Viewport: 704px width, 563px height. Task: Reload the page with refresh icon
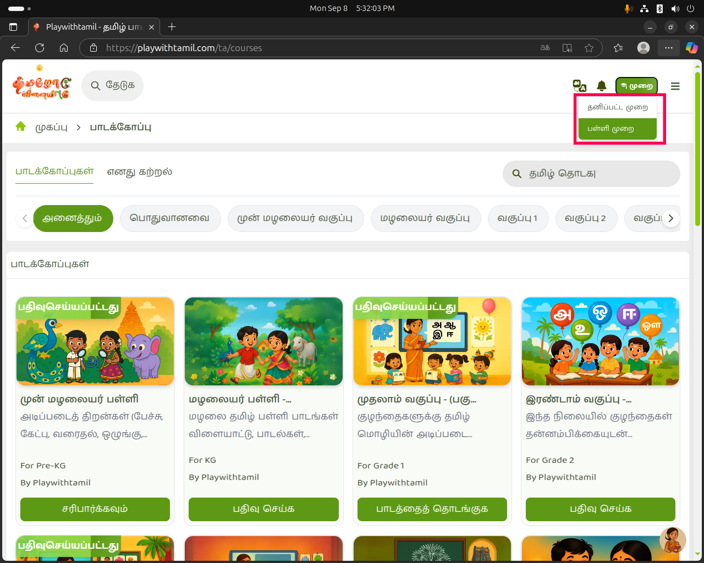tap(40, 48)
